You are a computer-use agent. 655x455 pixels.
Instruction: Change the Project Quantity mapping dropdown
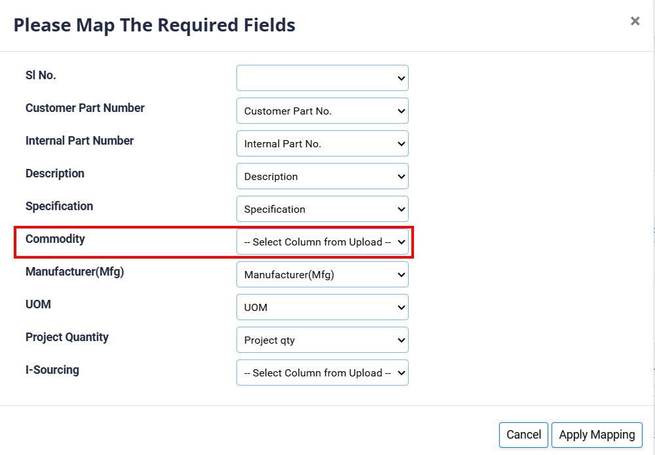(322, 340)
